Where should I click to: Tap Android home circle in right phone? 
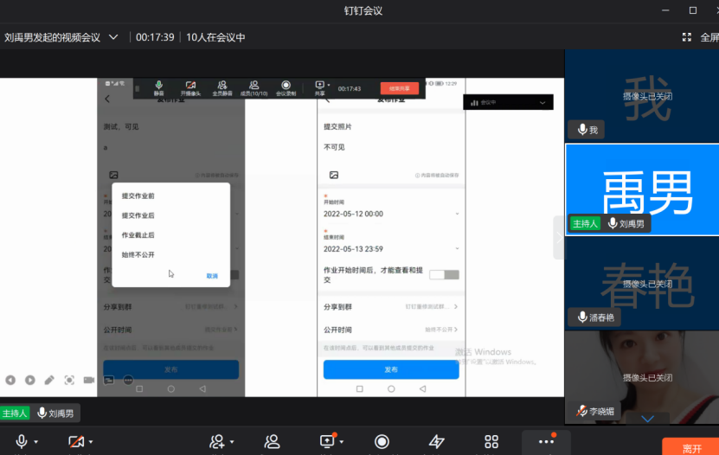(x=391, y=389)
